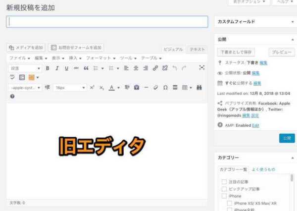Viewport: 297px width, 211px height.
Task: Click the insert link chain icon
Action: 155,68
